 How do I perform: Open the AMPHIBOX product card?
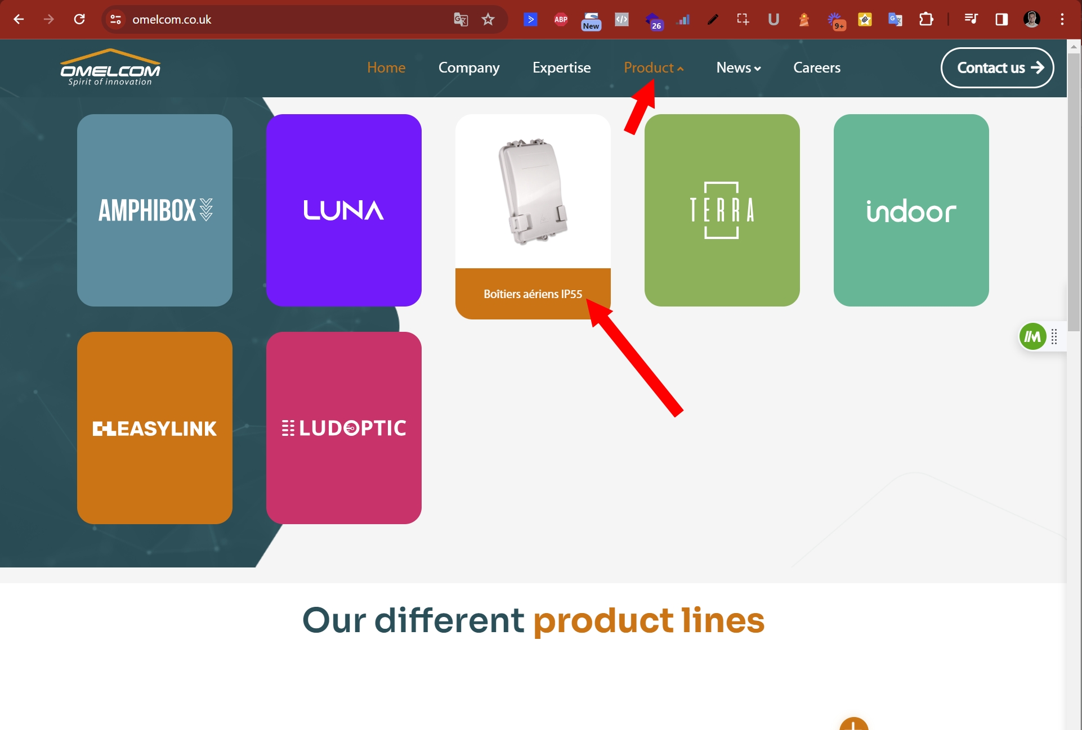coord(155,210)
